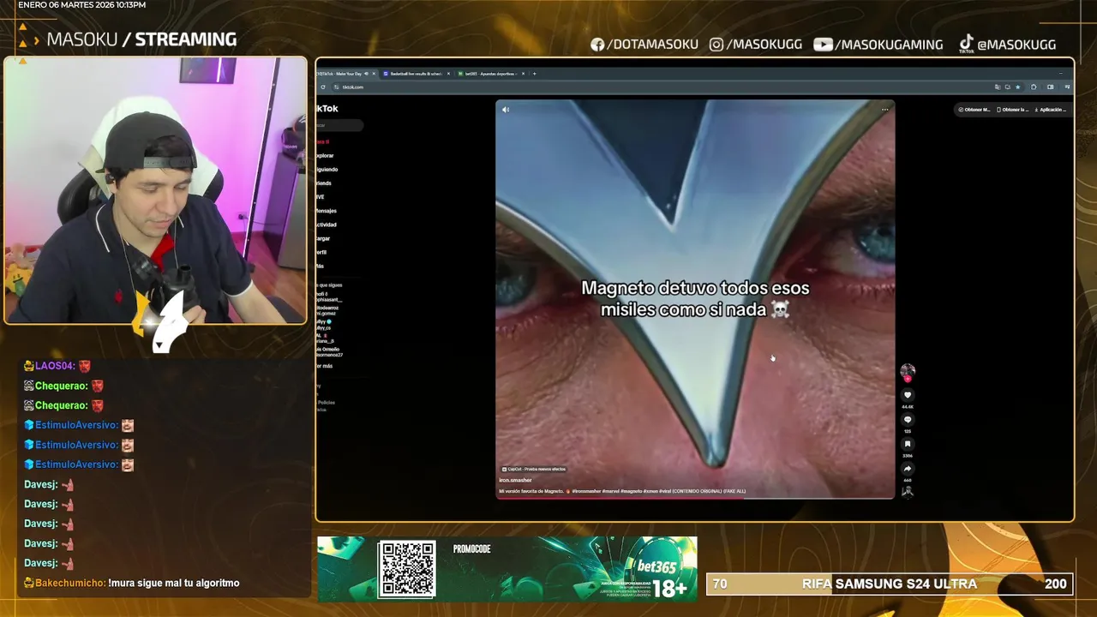Open the browser extensions puzzle icon
1097x617 pixels.
(x=1034, y=87)
